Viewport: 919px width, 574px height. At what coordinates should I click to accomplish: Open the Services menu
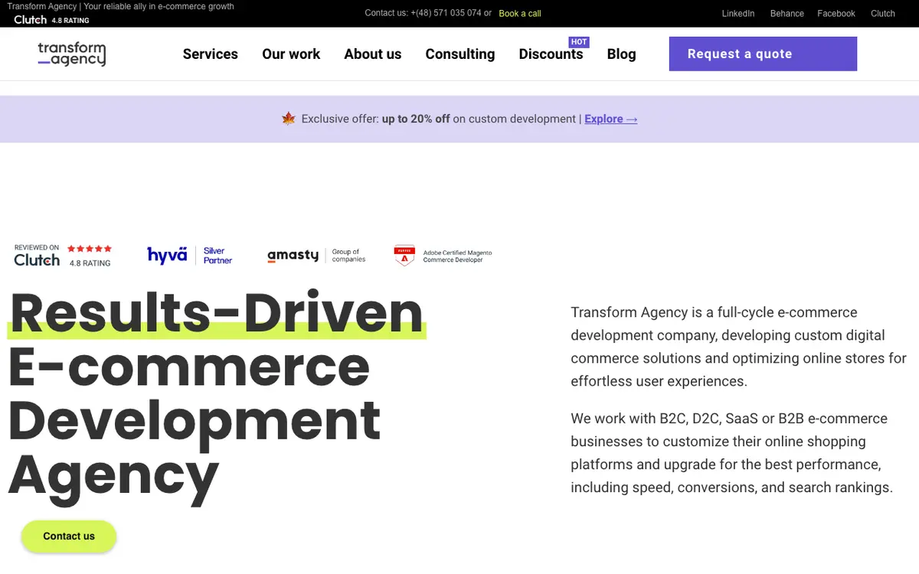click(x=211, y=54)
